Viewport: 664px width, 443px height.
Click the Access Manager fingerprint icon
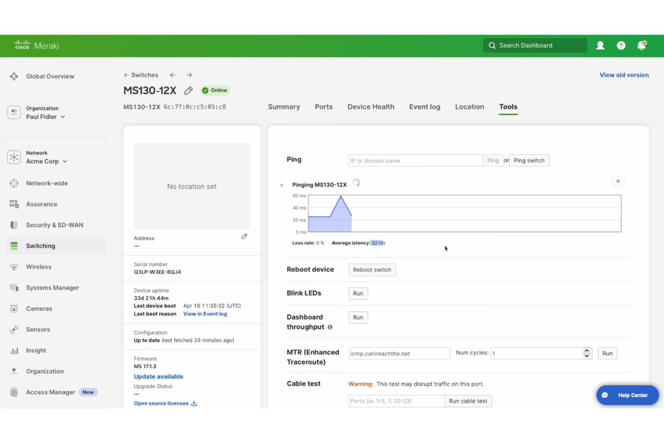pos(14,392)
